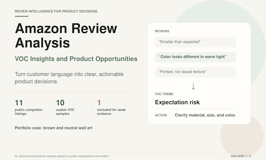Click the Portfolio case brown wall art line
266x160 pixels.
coord(54,128)
